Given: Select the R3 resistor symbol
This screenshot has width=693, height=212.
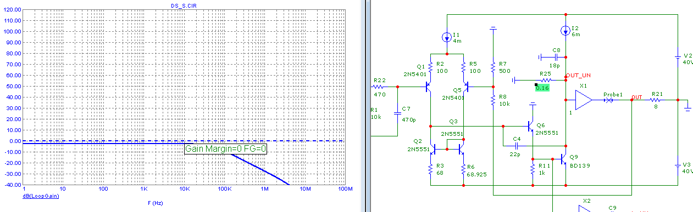Looking at the screenshot, I should (x=430, y=169).
